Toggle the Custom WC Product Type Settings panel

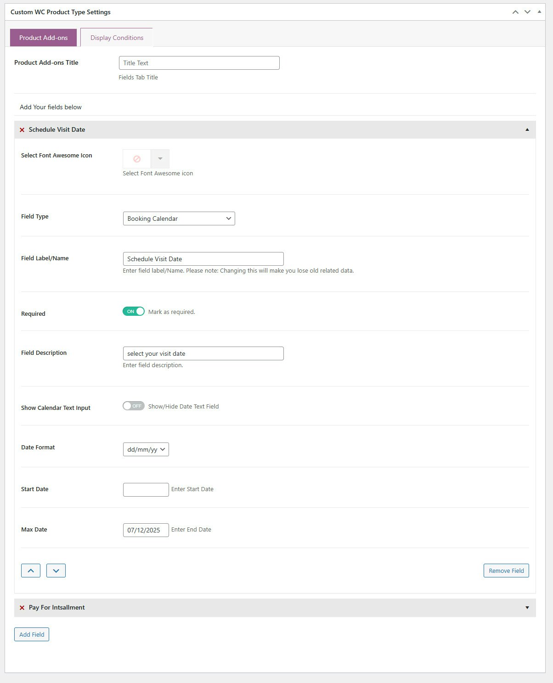point(539,11)
